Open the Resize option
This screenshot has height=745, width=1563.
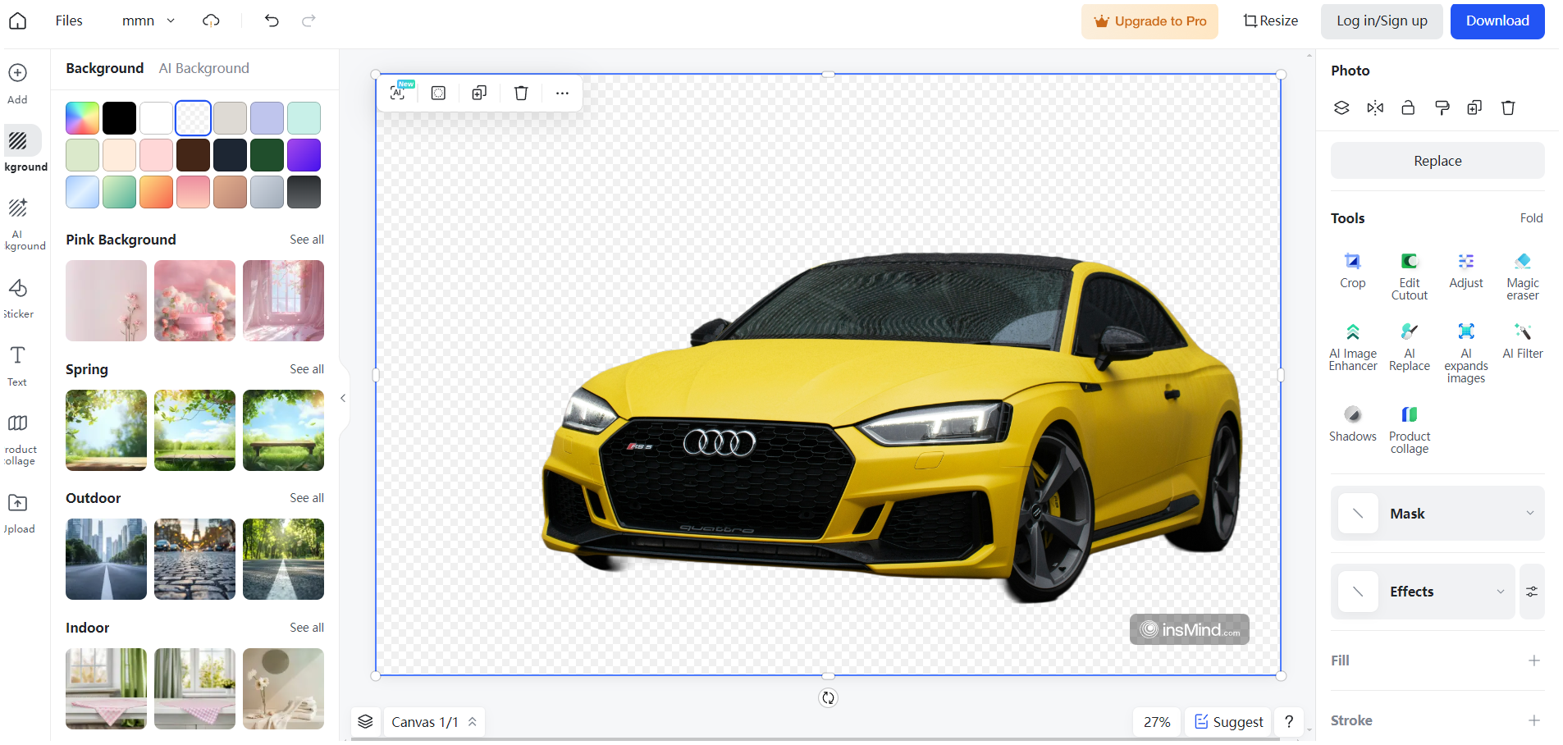1270,21
